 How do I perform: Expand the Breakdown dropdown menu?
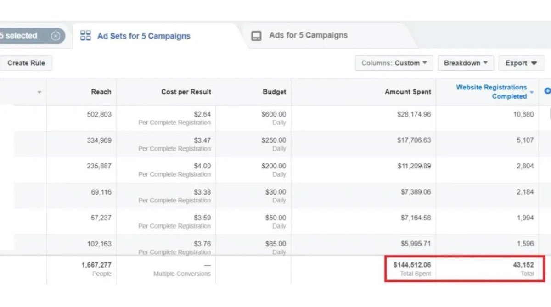click(466, 63)
